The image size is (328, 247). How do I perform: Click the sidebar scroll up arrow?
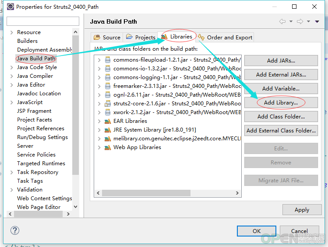pos(75,32)
